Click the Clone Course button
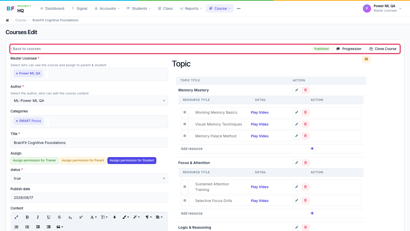 [x=383, y=49]
